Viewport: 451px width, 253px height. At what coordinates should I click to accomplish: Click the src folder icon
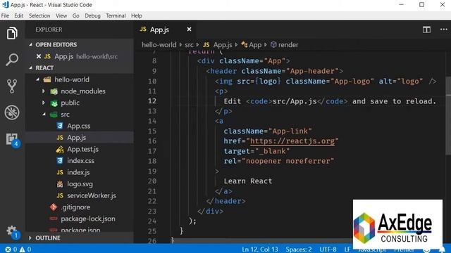pos(54,115)
